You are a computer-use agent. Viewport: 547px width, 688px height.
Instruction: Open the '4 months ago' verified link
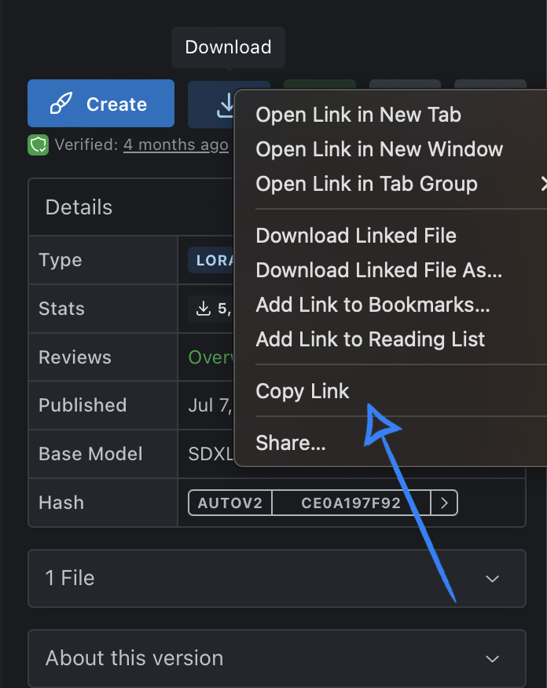coord(176,145)
